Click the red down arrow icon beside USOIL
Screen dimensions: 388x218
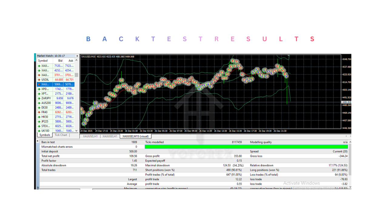tap(39, 80)
